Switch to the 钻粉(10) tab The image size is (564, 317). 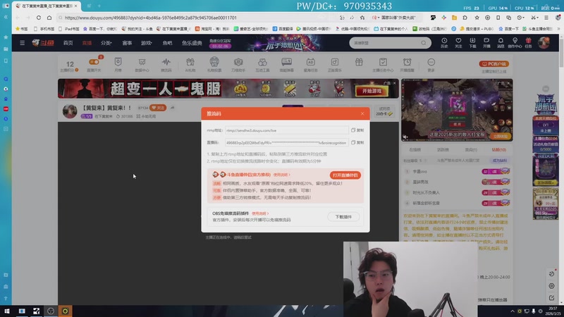click(x=498, y=149)
